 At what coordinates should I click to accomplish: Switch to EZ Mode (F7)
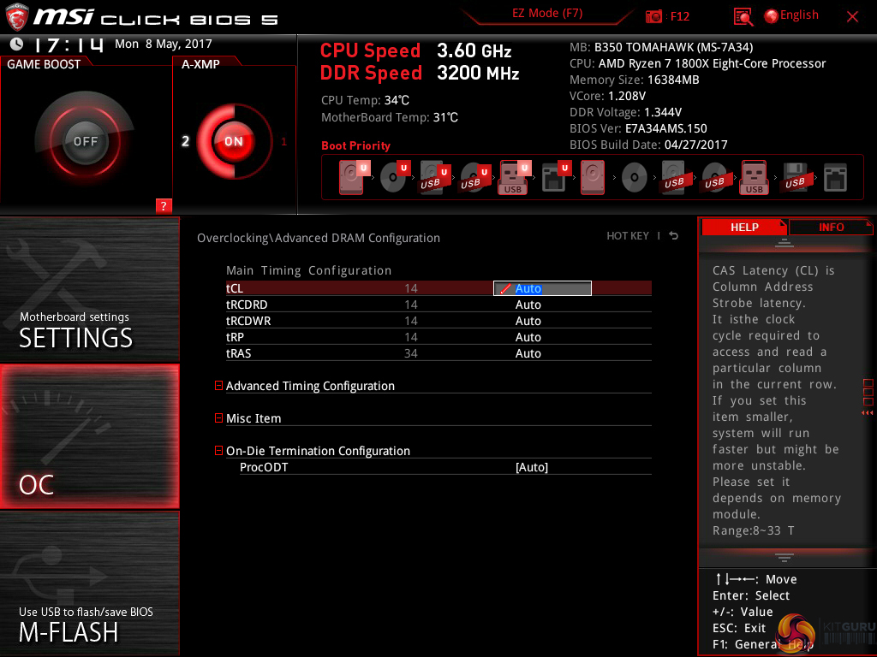(x=547, y=14)
